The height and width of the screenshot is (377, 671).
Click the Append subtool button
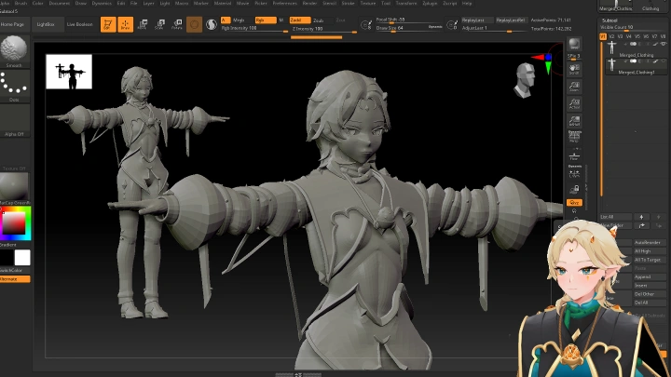click(650, 277)
